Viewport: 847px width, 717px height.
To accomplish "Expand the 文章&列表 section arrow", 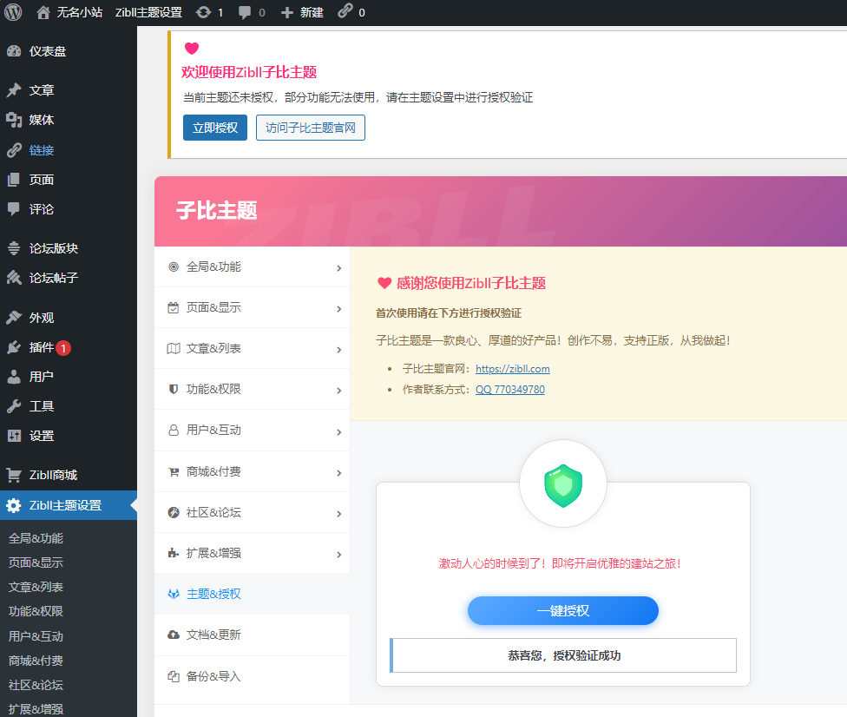I will tap(338, 350).
